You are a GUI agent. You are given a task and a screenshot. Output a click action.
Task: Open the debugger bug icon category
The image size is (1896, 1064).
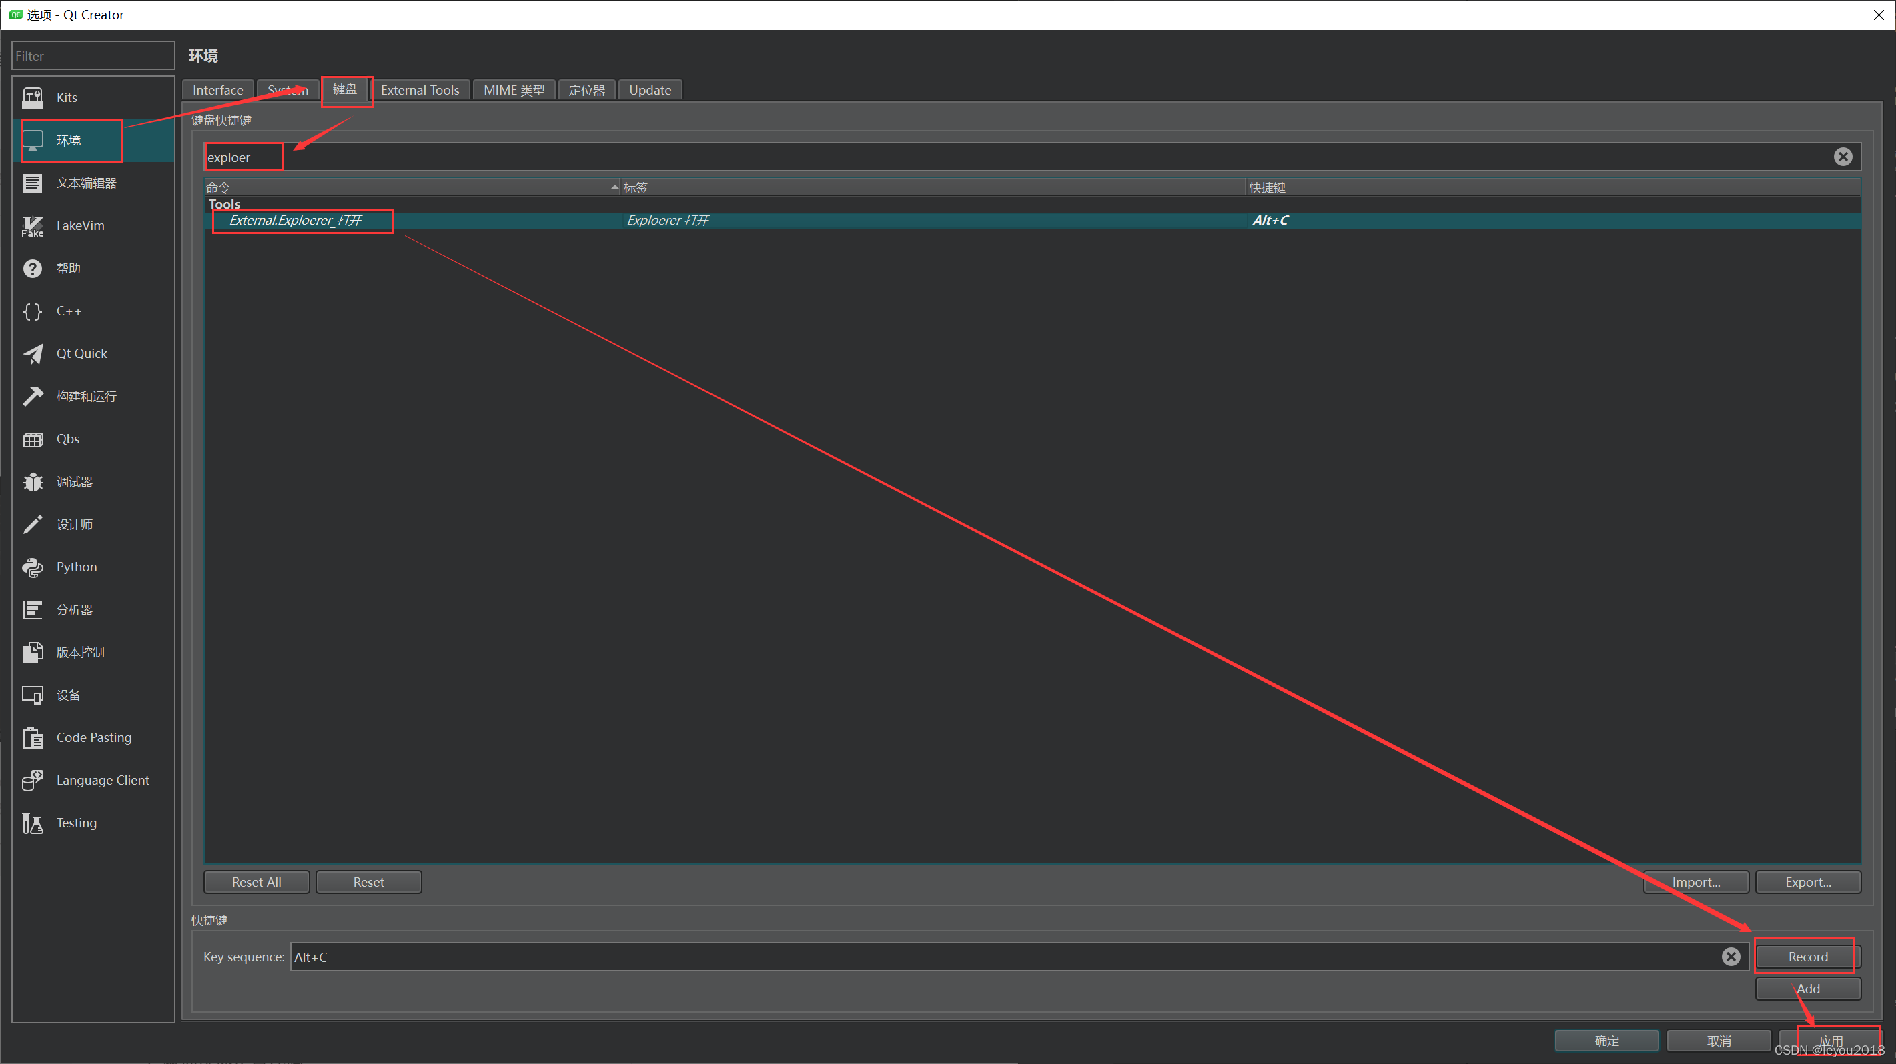(x=33, y=481)
